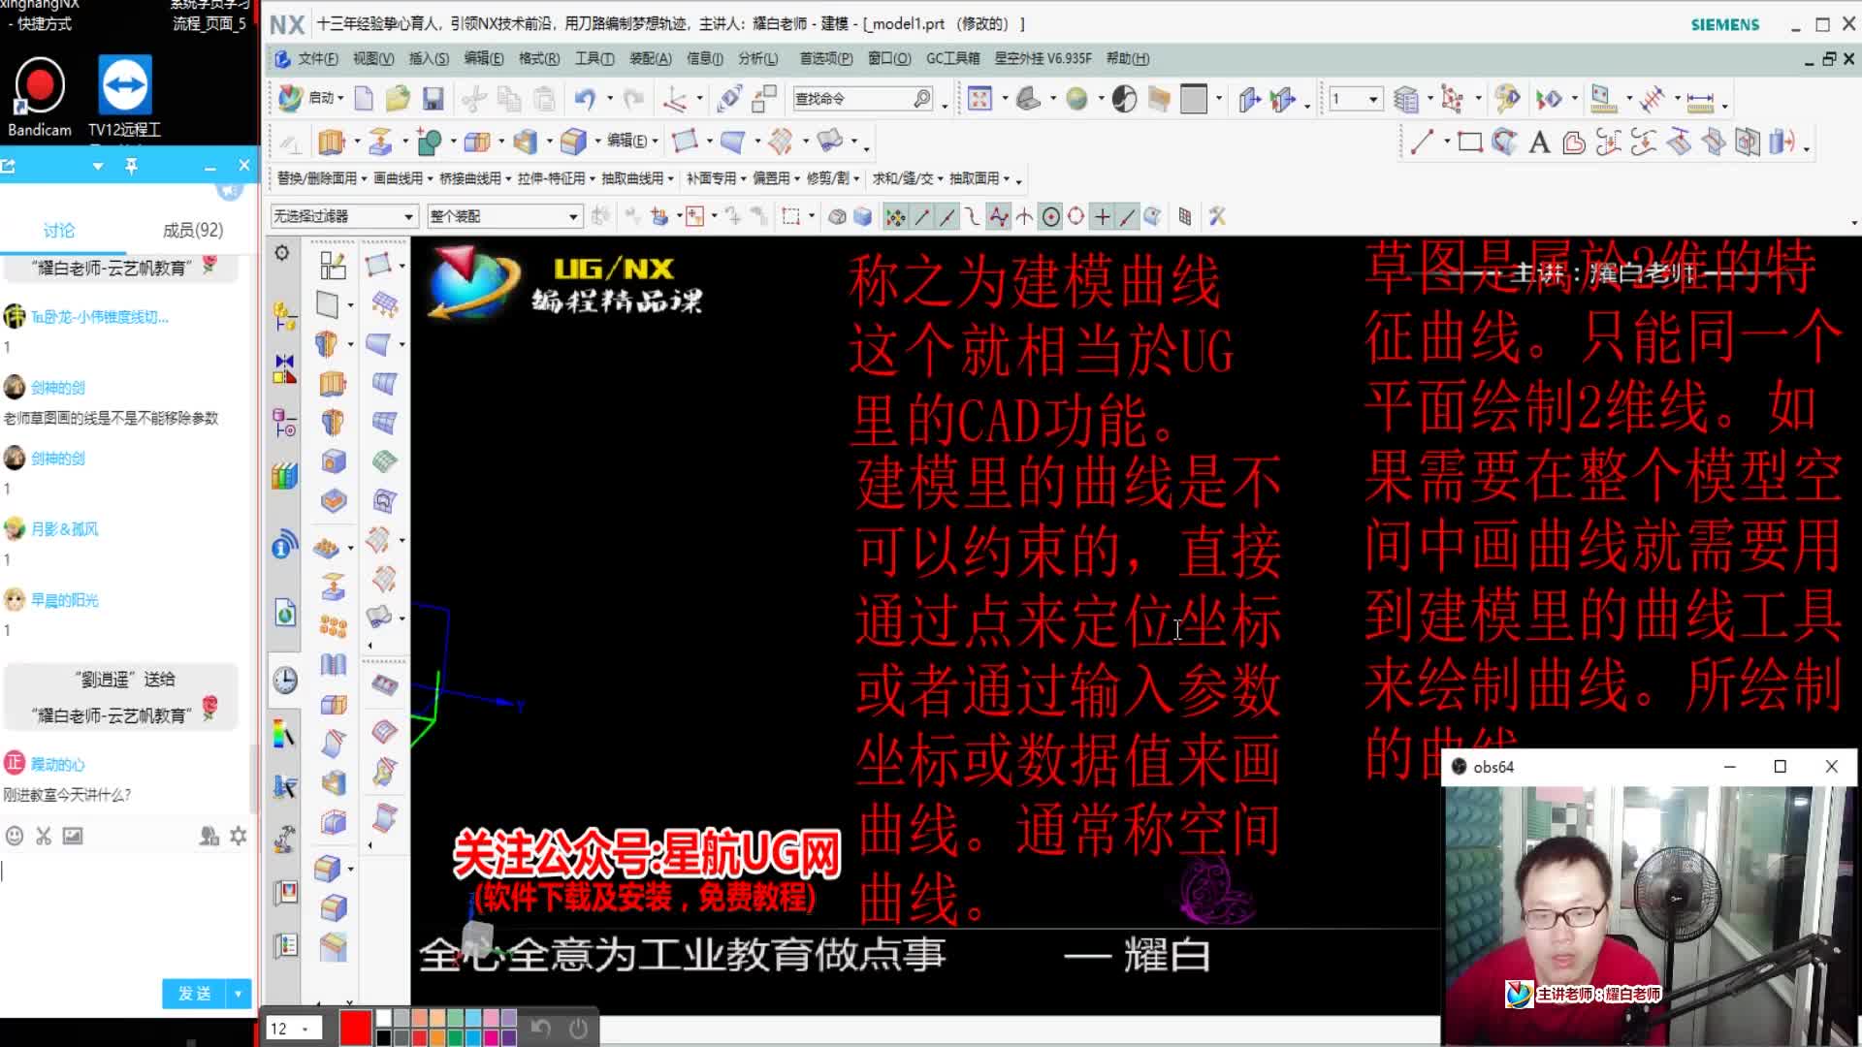This screenshot has width=1862, height=1047.
Task: Select the Rectangle curve tool
Action: 1470,143
